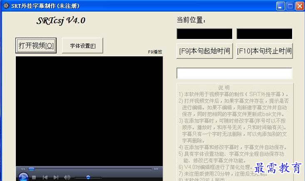Click the black video display area
Viewport: 305px width, 181px height.
point(89,111)
